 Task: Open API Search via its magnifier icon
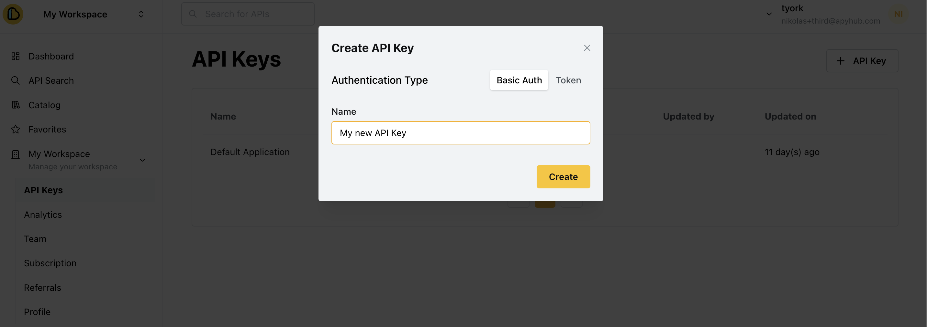tap(16, 80)
